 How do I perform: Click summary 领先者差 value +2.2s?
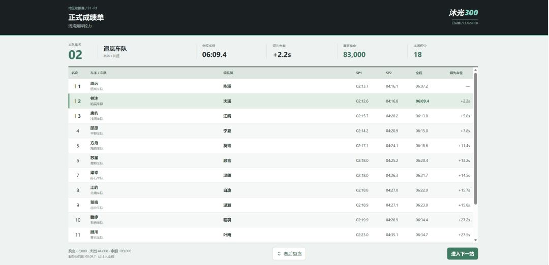pos(282,54)
